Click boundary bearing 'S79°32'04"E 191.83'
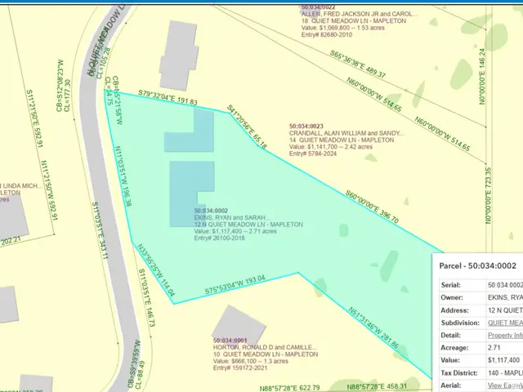Viewport: 523px width, 392px height. tap(168, 98)
